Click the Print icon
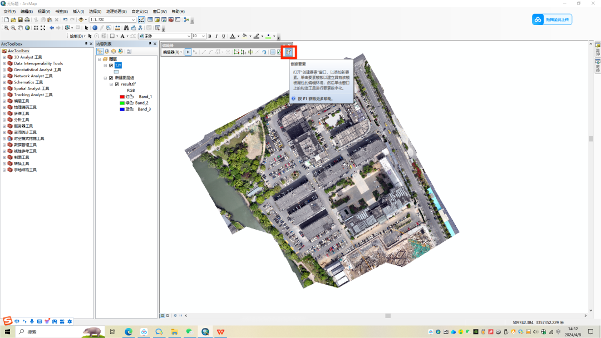Screen dimensions: 601x338 (27, 19)
